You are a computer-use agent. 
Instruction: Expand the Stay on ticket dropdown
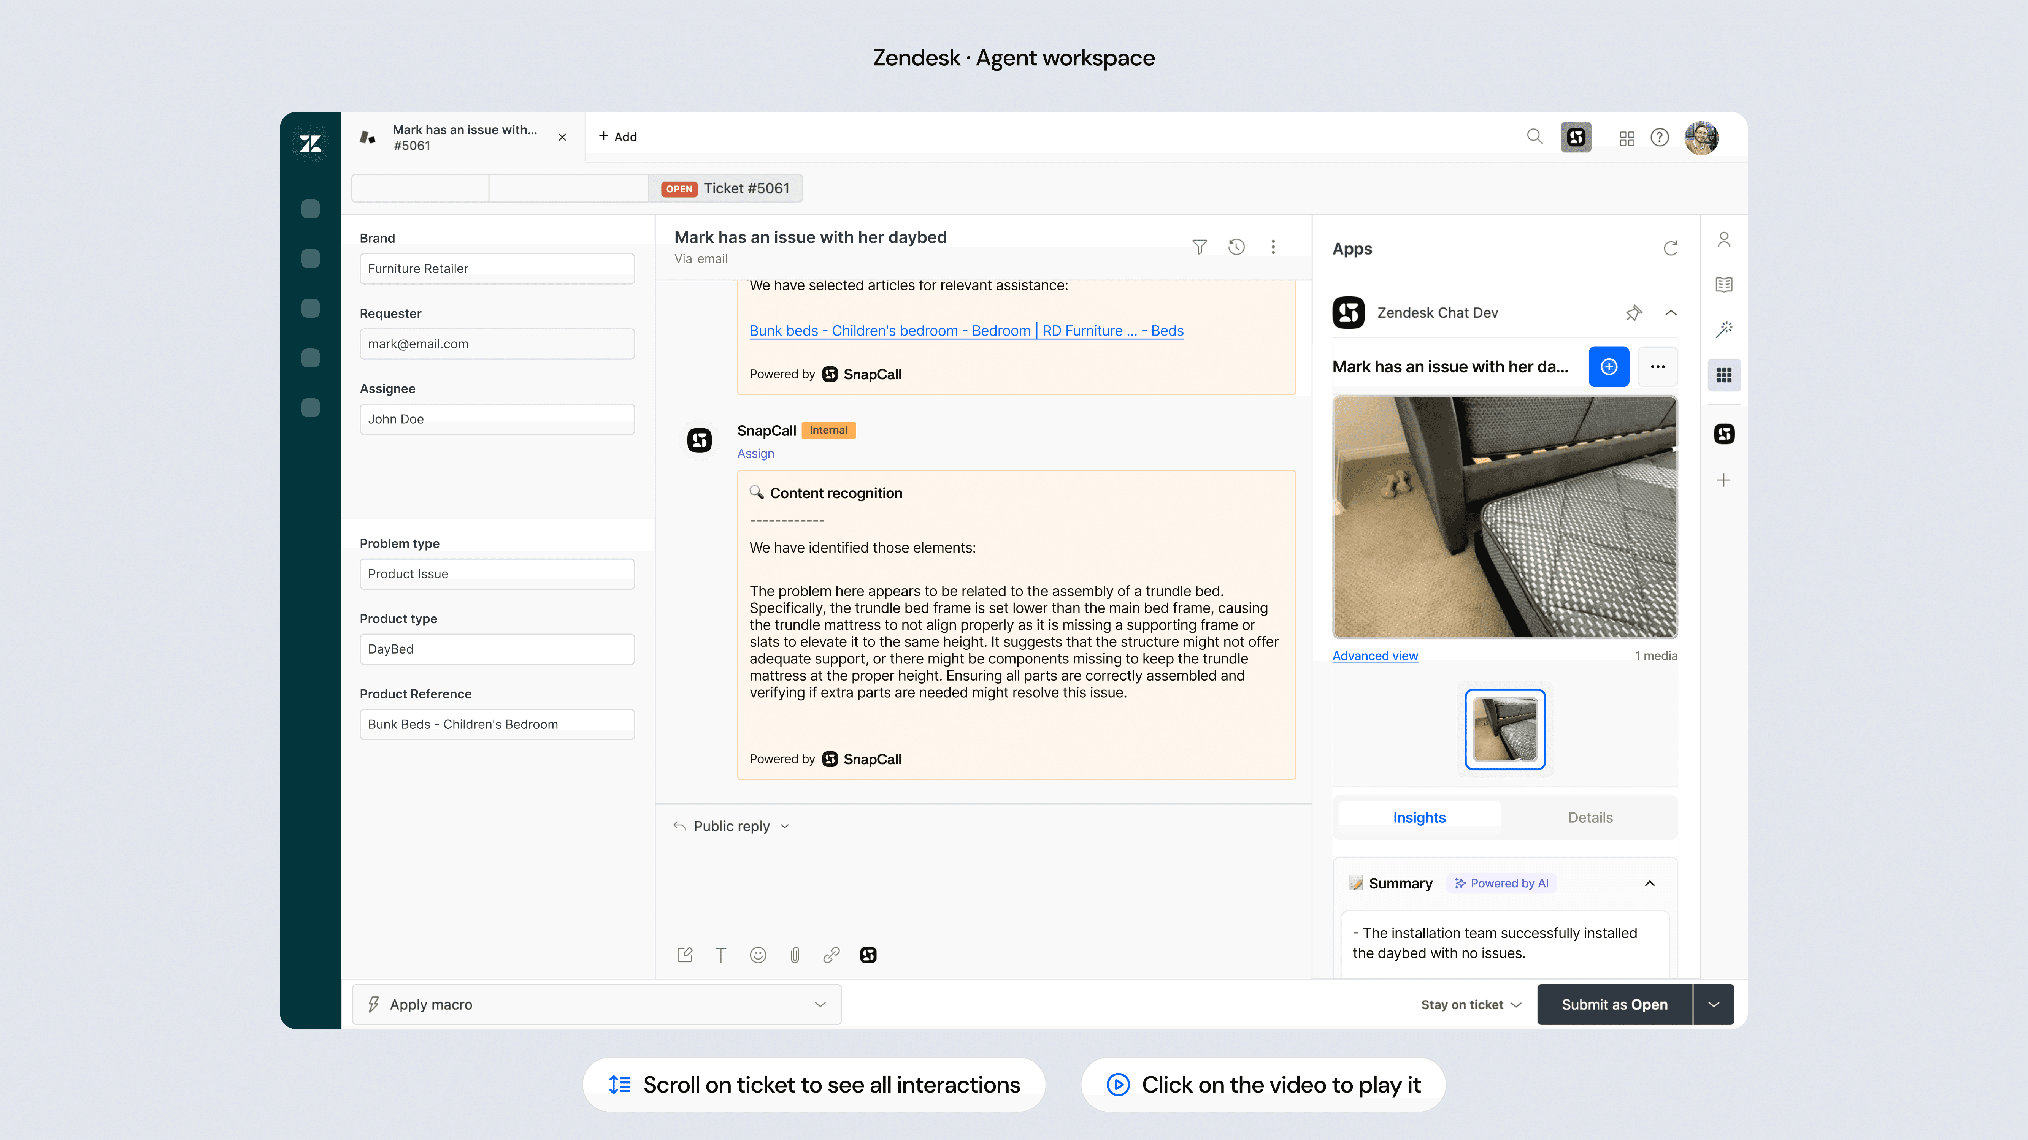coord(1471,1005)
